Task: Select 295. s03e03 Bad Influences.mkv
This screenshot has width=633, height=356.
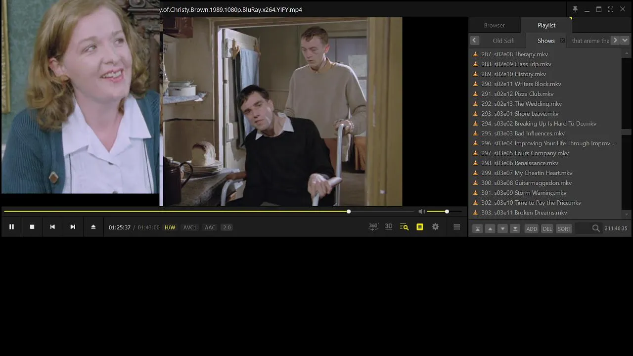Action: pos(545,133)
